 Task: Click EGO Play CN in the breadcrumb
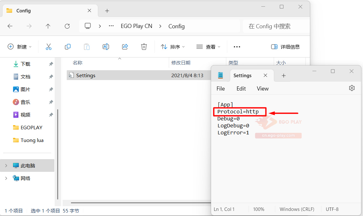[136, 26]
